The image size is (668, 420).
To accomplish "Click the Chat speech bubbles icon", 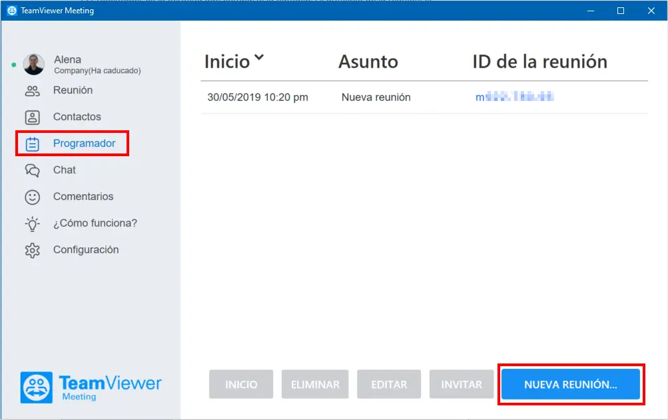I will point(33,171).
